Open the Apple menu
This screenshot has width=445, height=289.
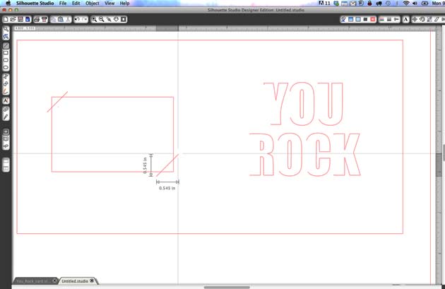(x=8, y=4)
